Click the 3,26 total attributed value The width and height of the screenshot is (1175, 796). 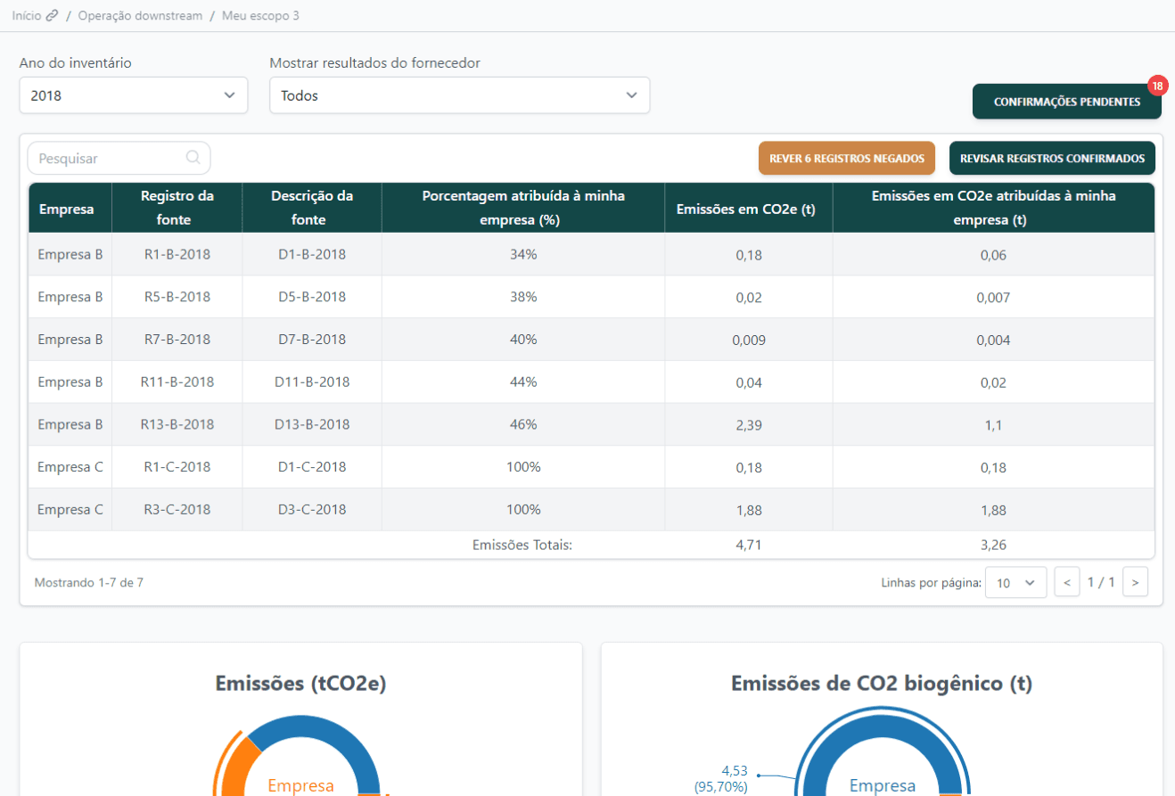(x=993, y=546)
